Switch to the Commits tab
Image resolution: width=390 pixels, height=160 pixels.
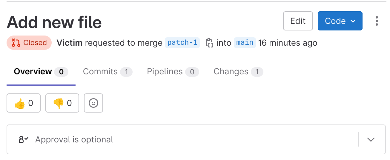click(107, 72)
